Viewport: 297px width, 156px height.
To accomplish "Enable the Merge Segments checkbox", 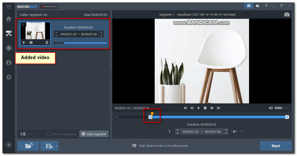I will (x=49, y=134).
